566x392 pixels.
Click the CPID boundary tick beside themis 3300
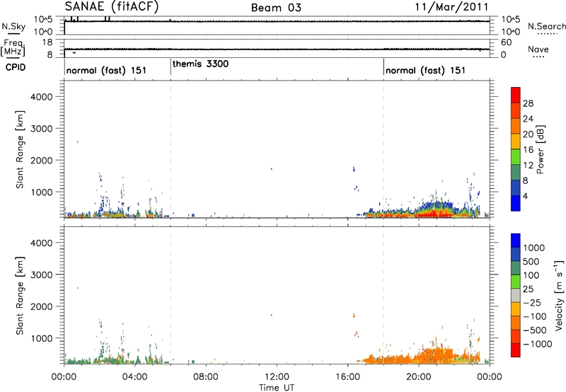click(x=171, y=67)
